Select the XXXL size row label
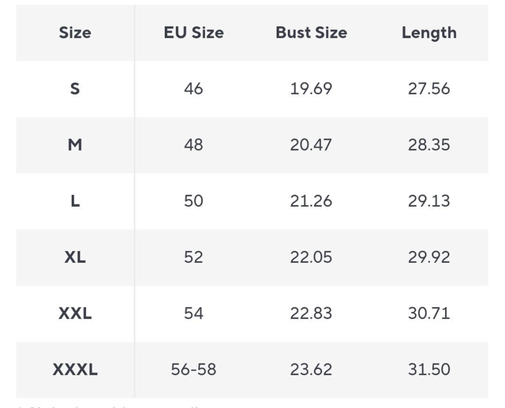This screenshot has height=408, width=505. click(75, 369)
